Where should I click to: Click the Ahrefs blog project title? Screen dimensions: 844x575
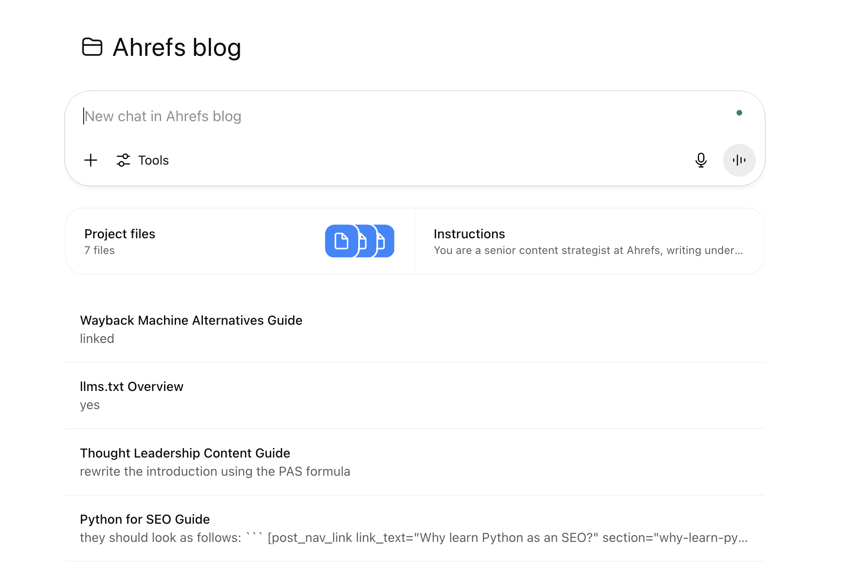177,47
